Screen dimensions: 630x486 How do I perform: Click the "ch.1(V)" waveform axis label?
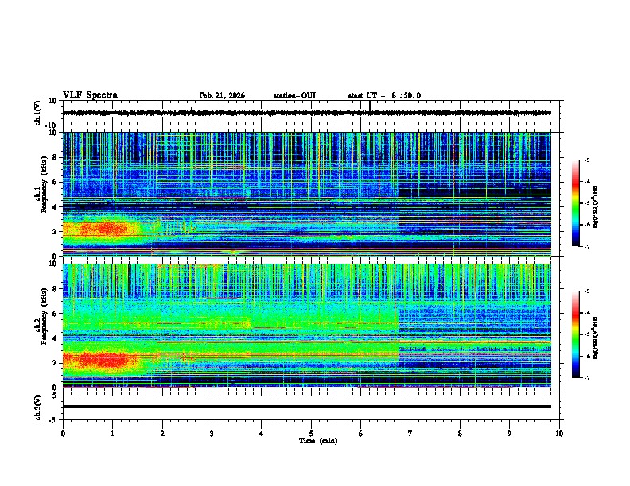pyautogui.click(x=38, y=113)
